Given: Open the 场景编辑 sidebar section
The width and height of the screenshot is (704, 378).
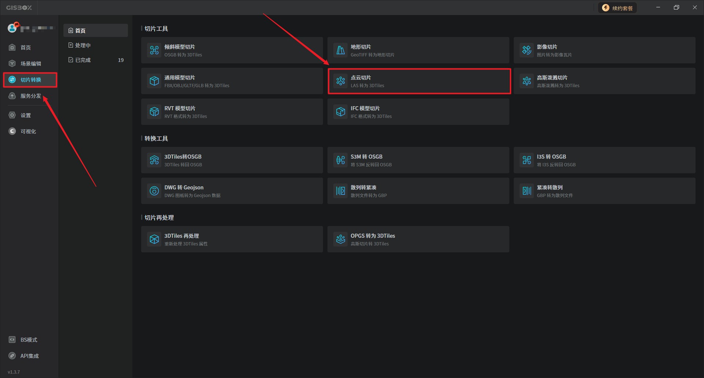Looking at the screenshot, I should click(30, 64).
